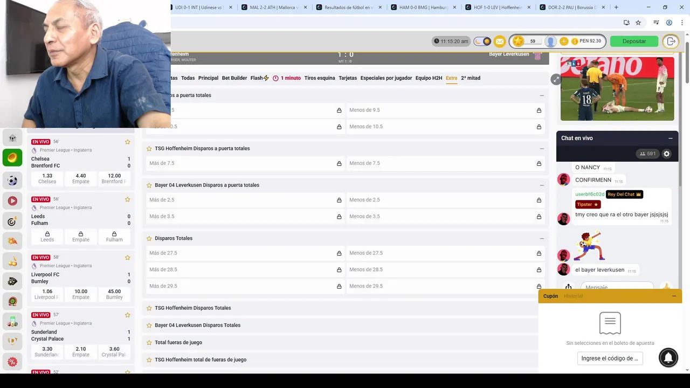Expand TSG Hoffenheim Disparos Totales section
Image resolution: width=690 pixels, height=388 pixels.
click(341, 308)
